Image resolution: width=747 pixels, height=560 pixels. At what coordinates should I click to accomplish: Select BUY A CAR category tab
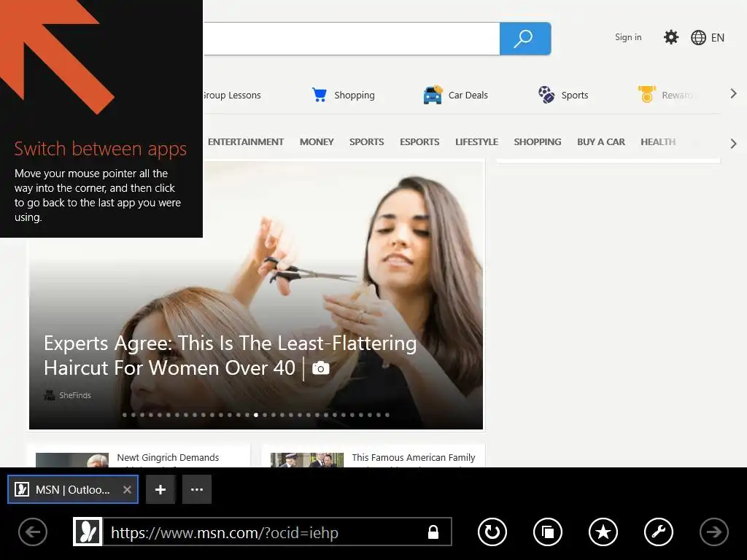pos(601,142)
